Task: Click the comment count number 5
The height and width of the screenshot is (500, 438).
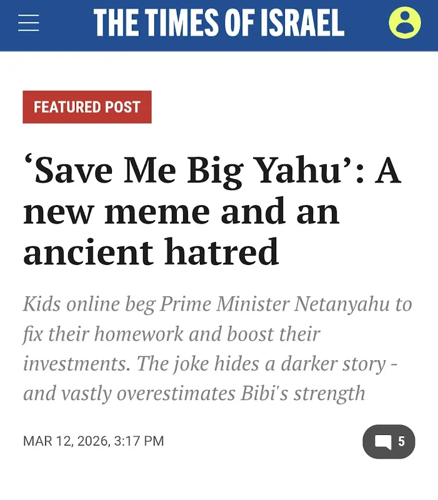Action: tap(401, 442)
